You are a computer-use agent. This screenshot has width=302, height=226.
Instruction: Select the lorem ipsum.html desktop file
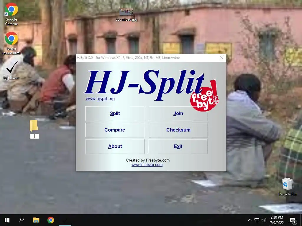pos(12,43)
